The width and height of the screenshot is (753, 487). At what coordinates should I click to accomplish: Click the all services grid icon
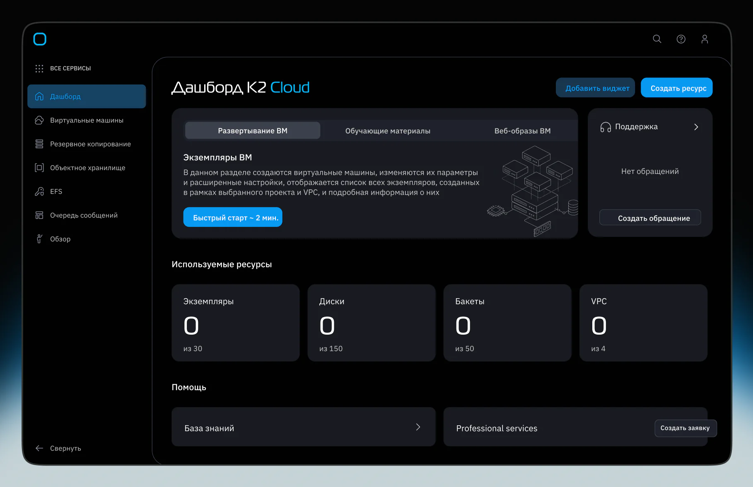pos(39,68)
